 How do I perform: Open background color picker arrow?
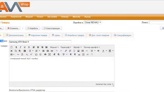coord(113,51)
